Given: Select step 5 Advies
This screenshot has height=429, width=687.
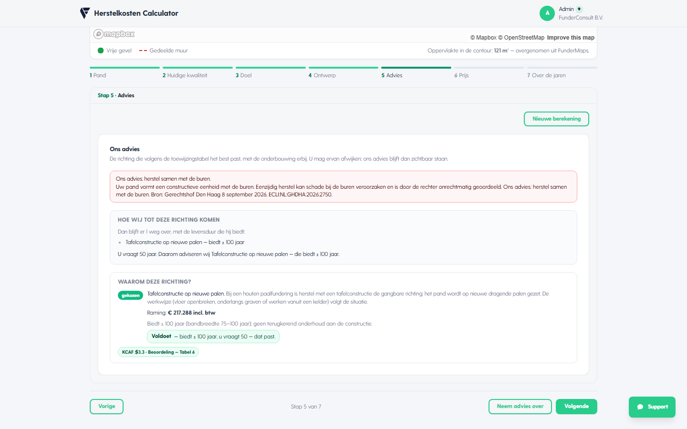Looking at the screenshot, I should [x=416, y=72].
